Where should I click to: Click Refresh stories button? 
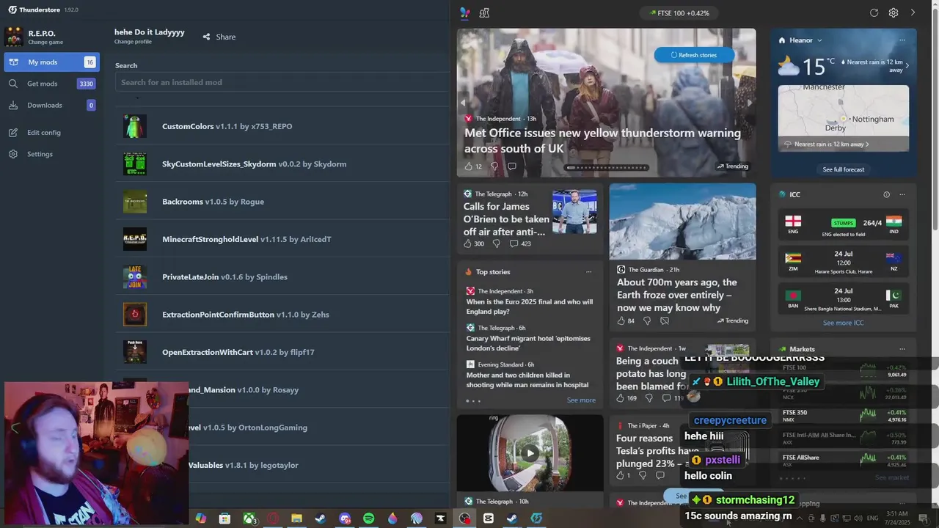[x=694, y=55]
